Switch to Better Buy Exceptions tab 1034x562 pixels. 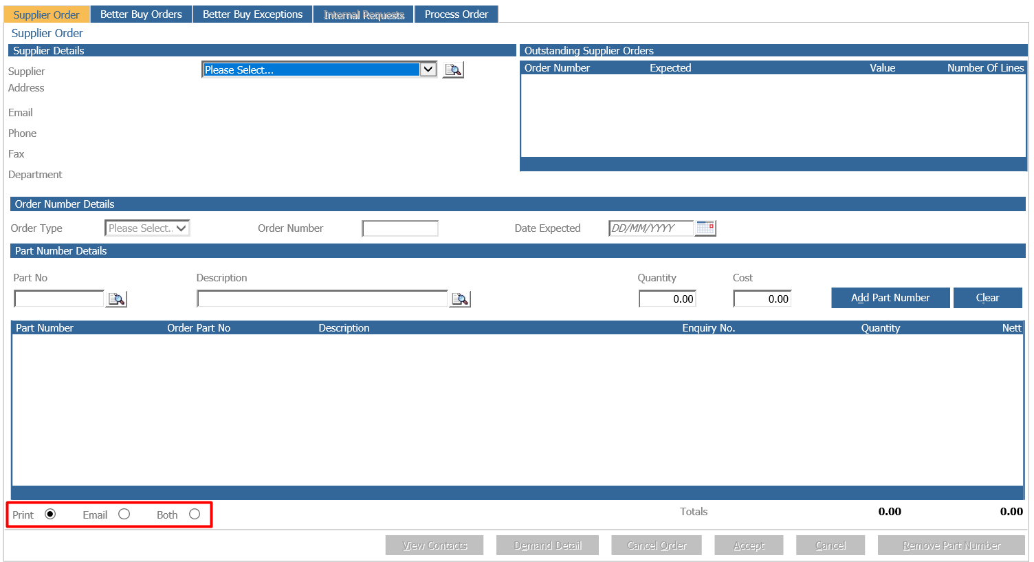252,14
